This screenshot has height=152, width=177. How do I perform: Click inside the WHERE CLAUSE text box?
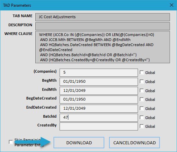click(x=103, y=47)
